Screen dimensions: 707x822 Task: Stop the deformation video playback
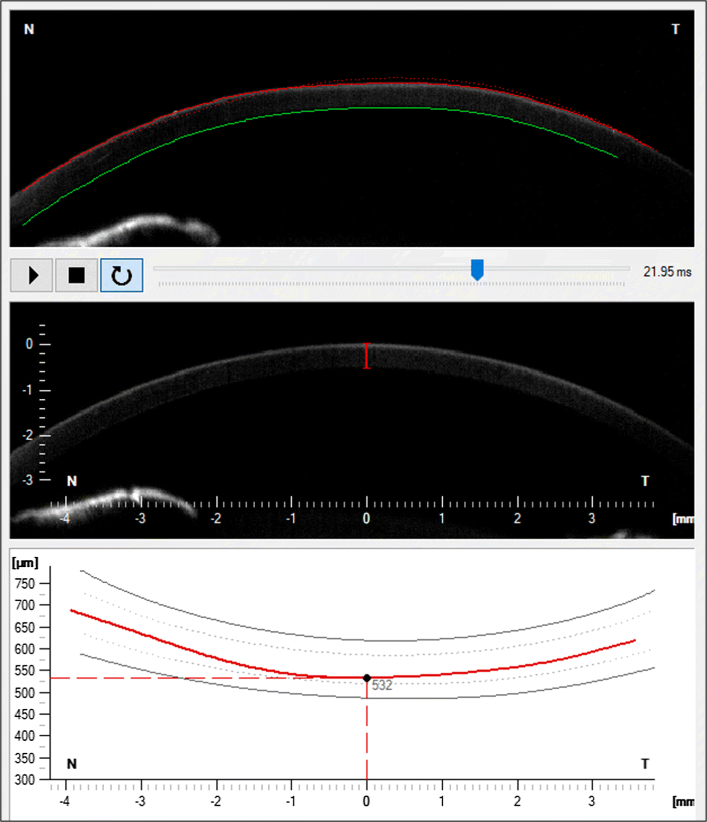(76, 275)
